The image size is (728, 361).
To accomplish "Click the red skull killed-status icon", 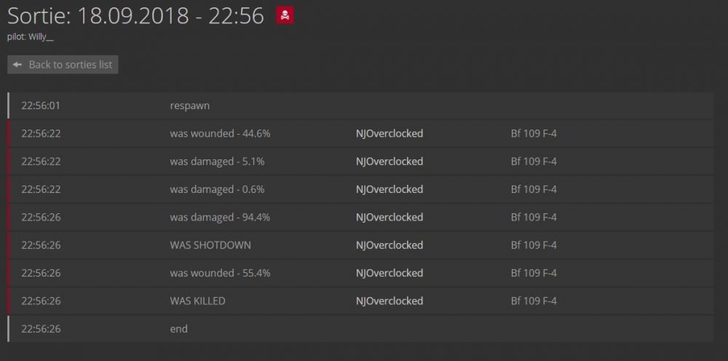I will pyautogui.click(x=285, y=15).
